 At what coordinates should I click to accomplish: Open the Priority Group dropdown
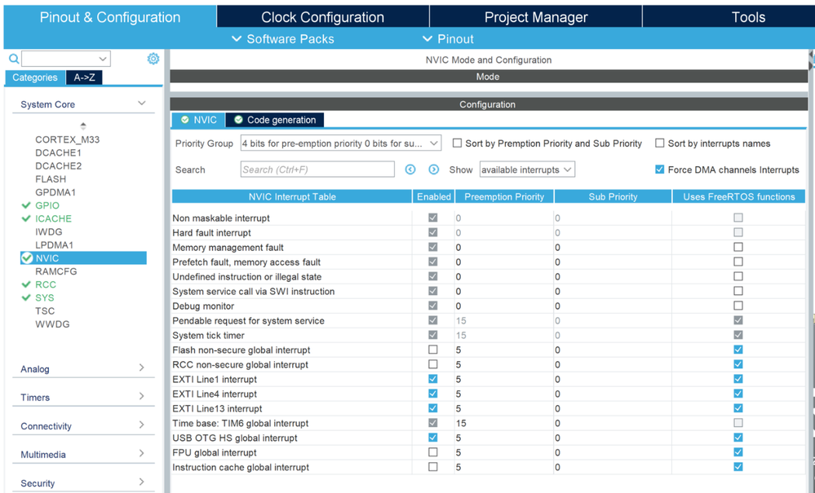(x=341, y=143)
